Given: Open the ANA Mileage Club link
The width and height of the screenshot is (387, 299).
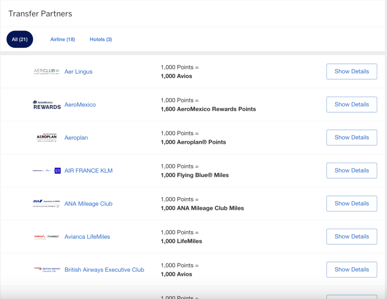Looking at the screenshot, I should 88,204.
